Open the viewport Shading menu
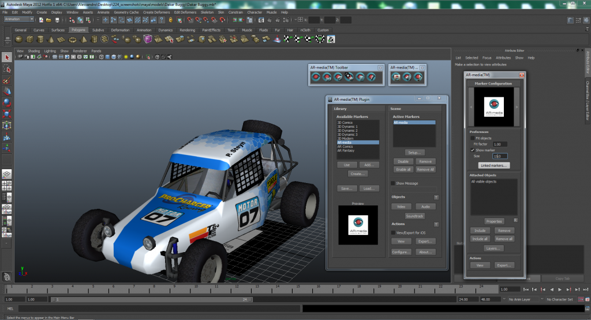 tap(33, 51)
